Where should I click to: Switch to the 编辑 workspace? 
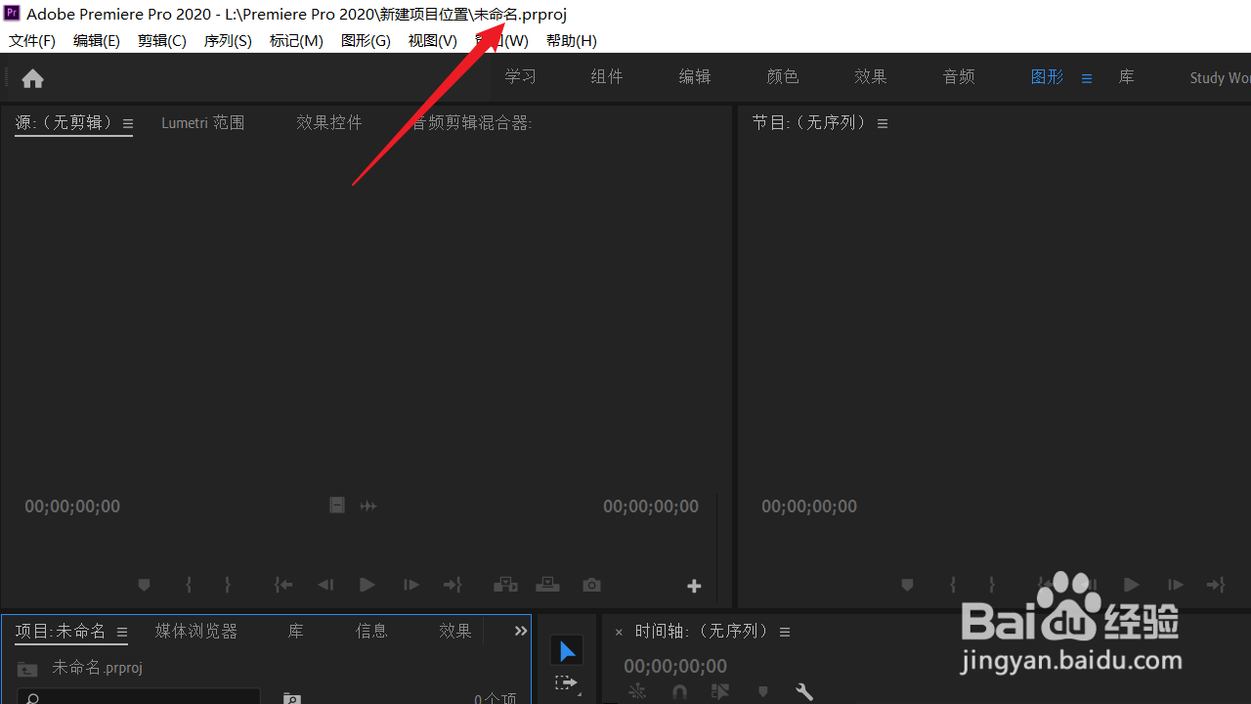(x=695, y=77)
